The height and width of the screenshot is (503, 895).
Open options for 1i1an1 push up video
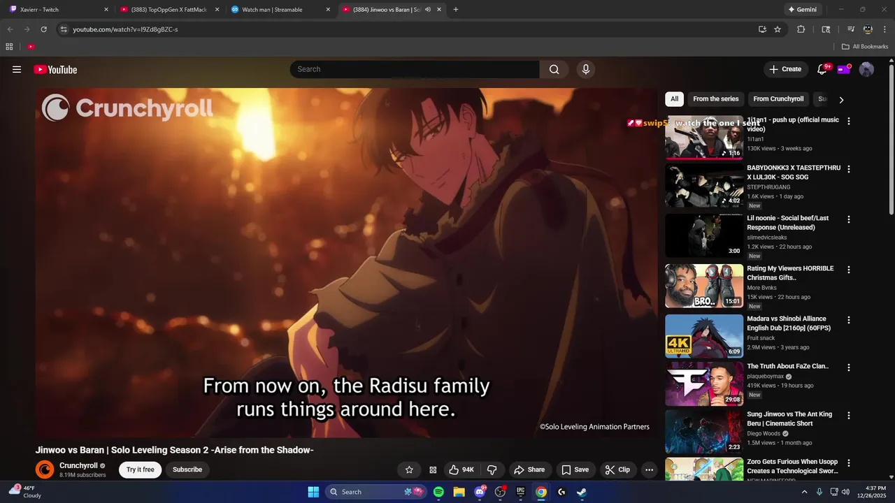849,121
